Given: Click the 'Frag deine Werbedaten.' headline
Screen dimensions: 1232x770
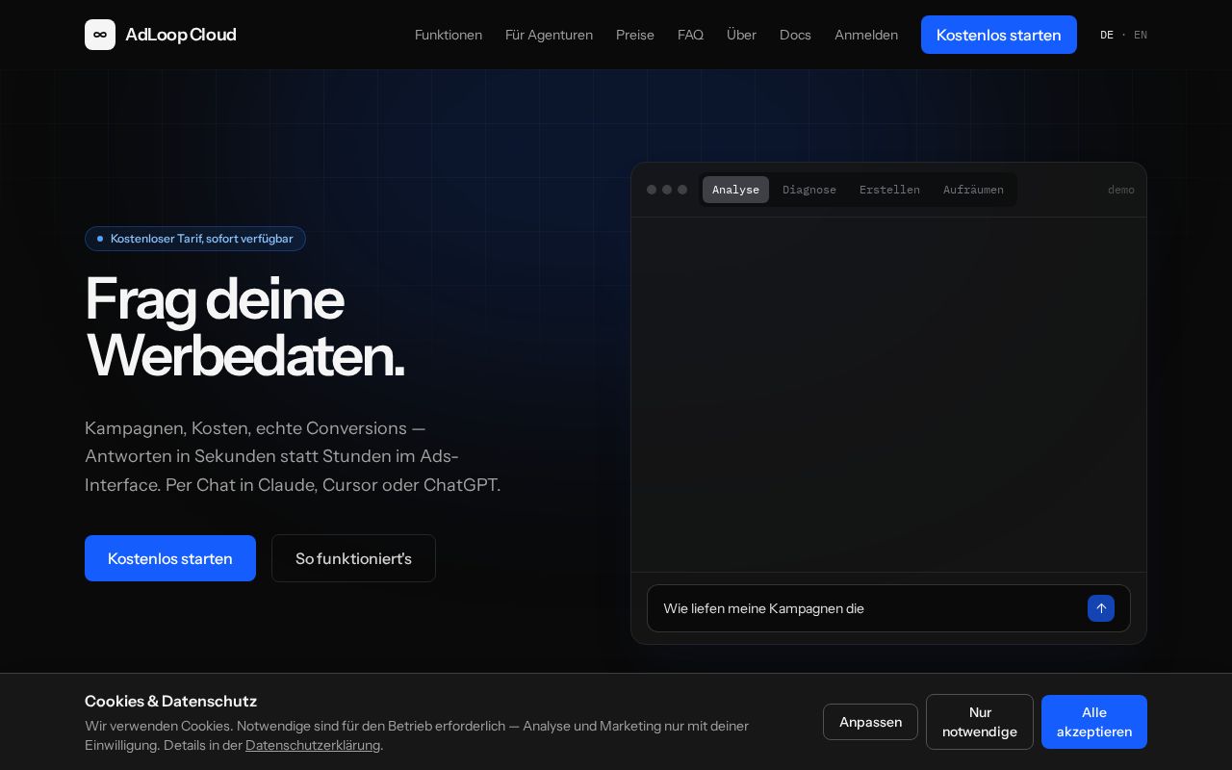Looking at the screenshot, I should tap(245, 327).
